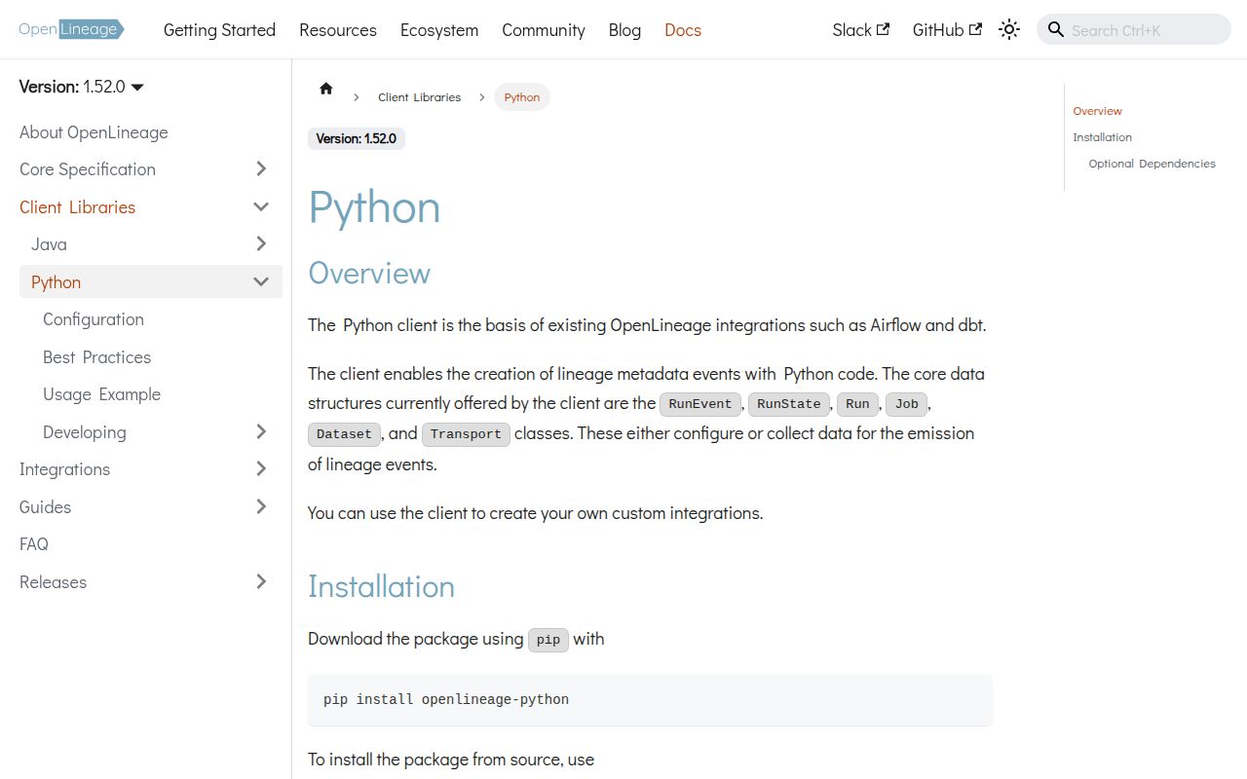Focus the Search Ctrl+K field
The image size is (1247, 779).
click(x=1134, y=29)
